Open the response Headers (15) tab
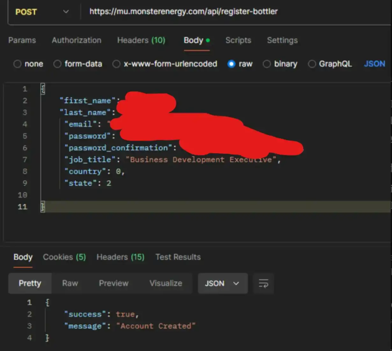The width and height of the screenshot is (392, 351). point(120,257)
